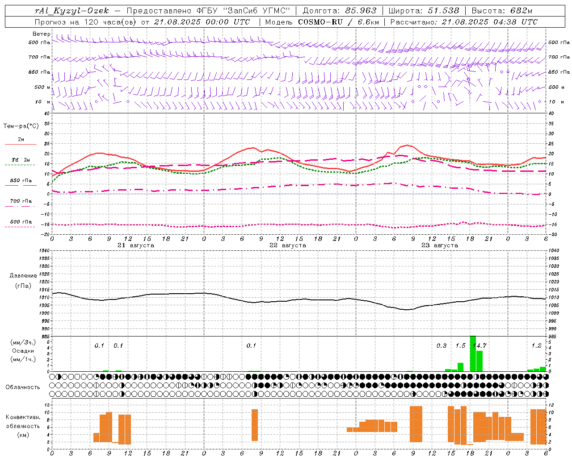Click the Осадки precipitation label
Image resolution: width=572 pixels, height=457 pixels.
pos(23,351)
